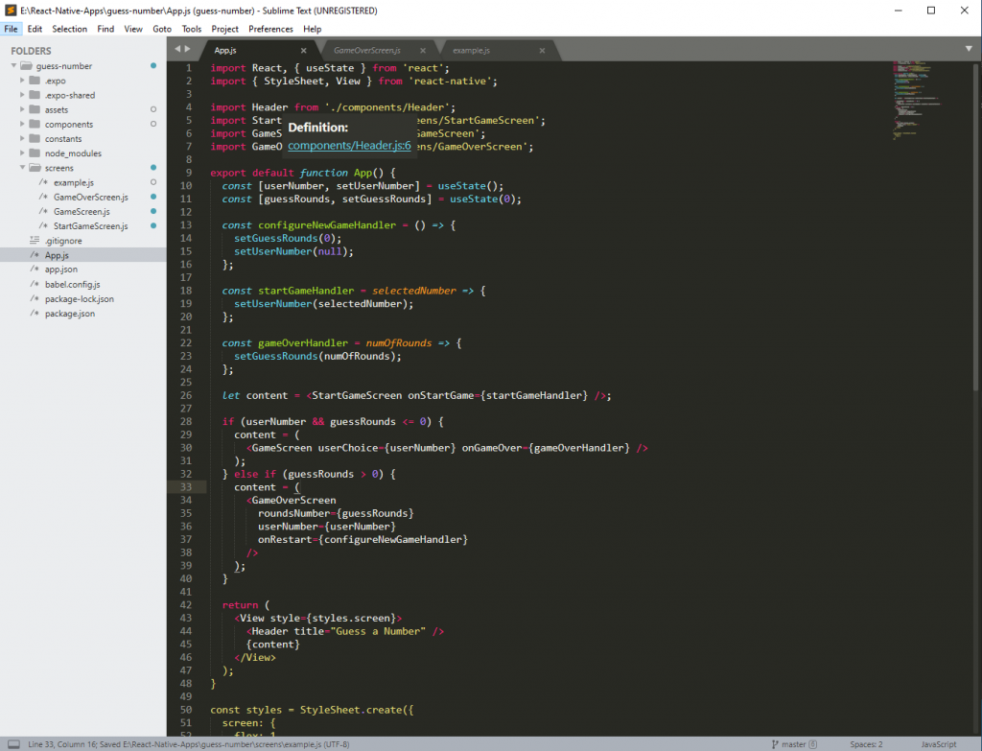Open the Edit menu
This screenshot has width=982, height=751.
(x=35, y=29)
